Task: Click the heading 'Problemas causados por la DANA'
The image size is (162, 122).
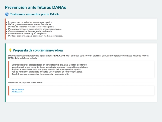Action: coord(34,14)
